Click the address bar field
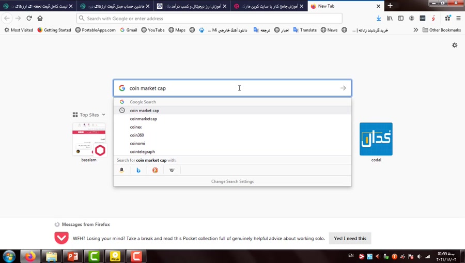This screenshot has height=263, width=465. (x=209, y=19)
